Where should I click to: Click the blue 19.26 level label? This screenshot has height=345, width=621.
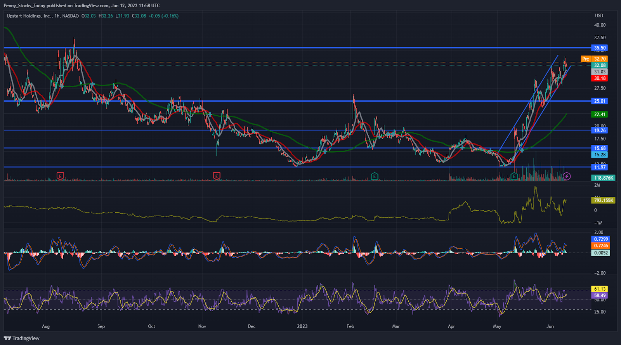coord(600,130)
